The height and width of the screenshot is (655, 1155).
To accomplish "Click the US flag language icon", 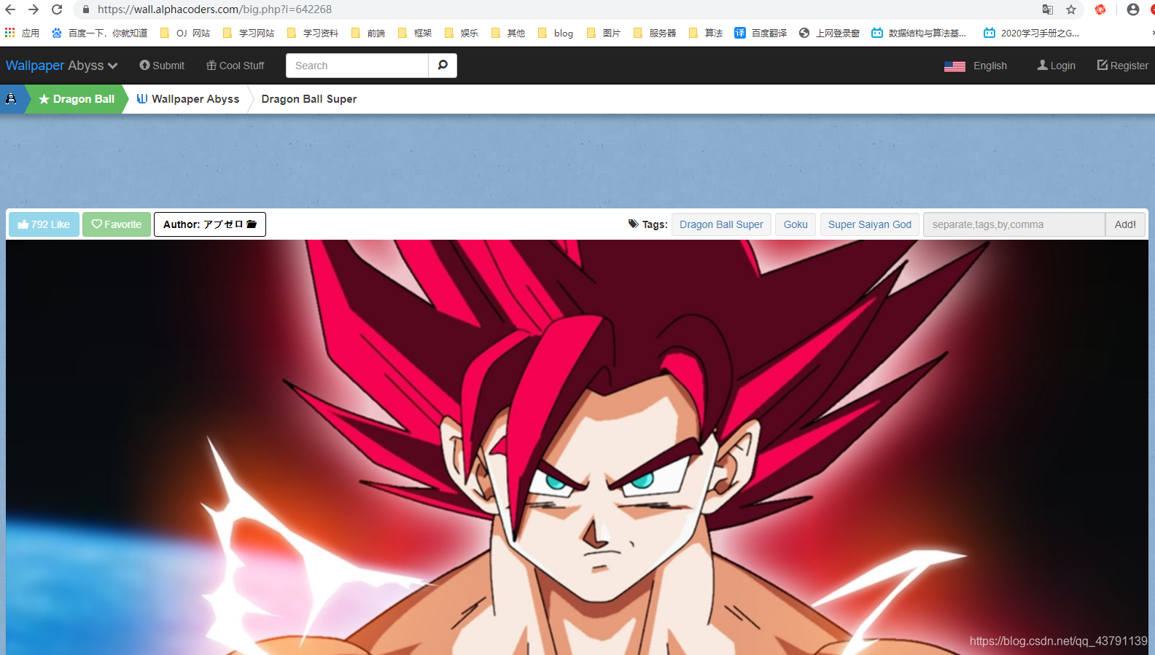I will click(x=954, y=66).
